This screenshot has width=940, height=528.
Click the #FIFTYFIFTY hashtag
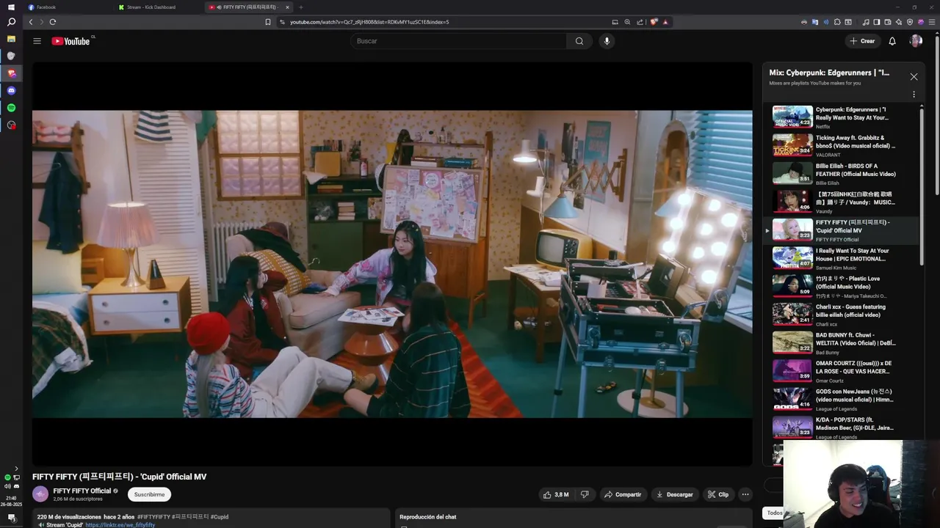153,516
